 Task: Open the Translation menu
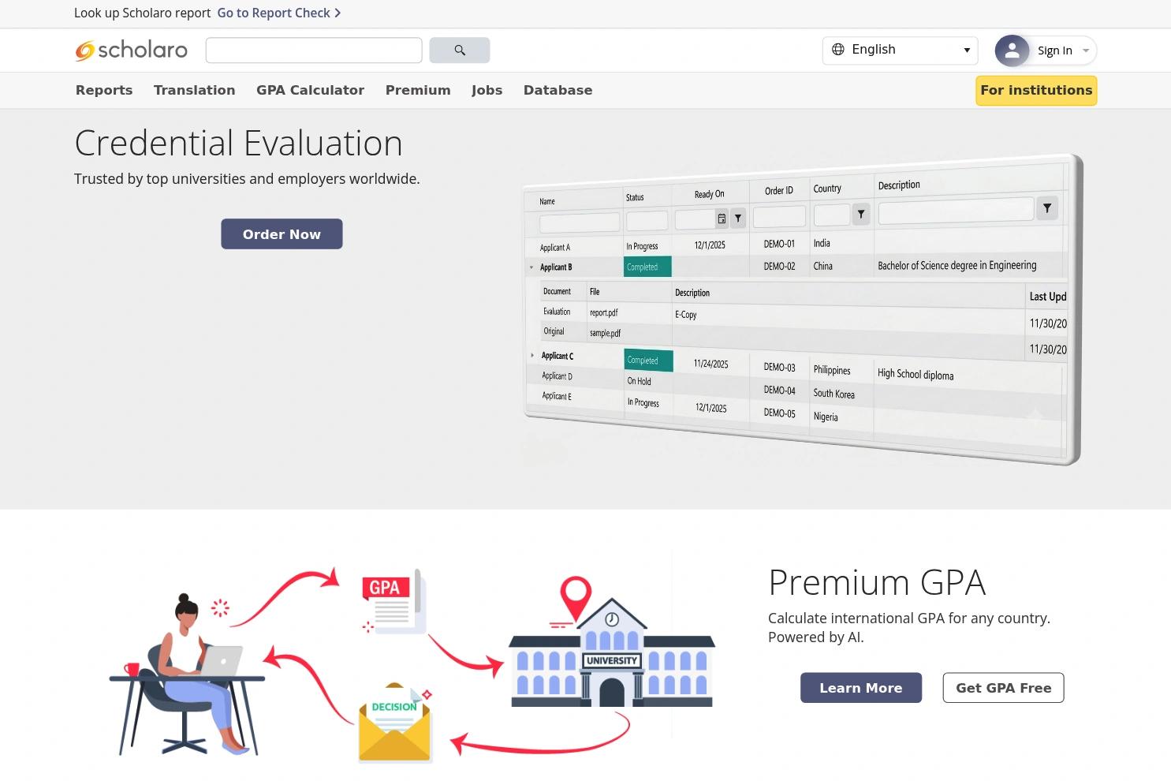(194, 91)
